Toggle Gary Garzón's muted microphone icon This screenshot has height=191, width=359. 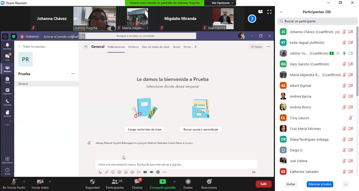(344, 64)
